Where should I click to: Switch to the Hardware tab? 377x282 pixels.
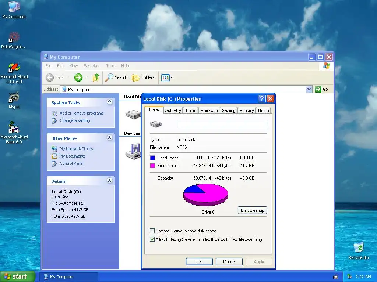[x=209, y=111]
